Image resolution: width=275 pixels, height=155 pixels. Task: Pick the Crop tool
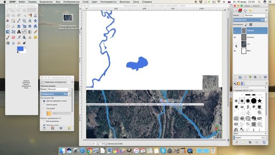click(13, 26)
